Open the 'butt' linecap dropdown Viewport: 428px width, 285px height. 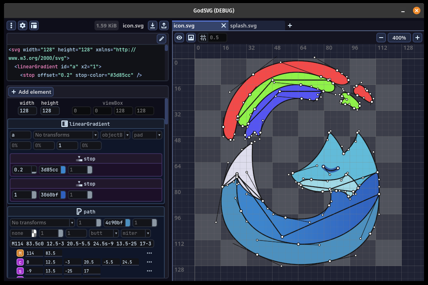click(104, 233)
